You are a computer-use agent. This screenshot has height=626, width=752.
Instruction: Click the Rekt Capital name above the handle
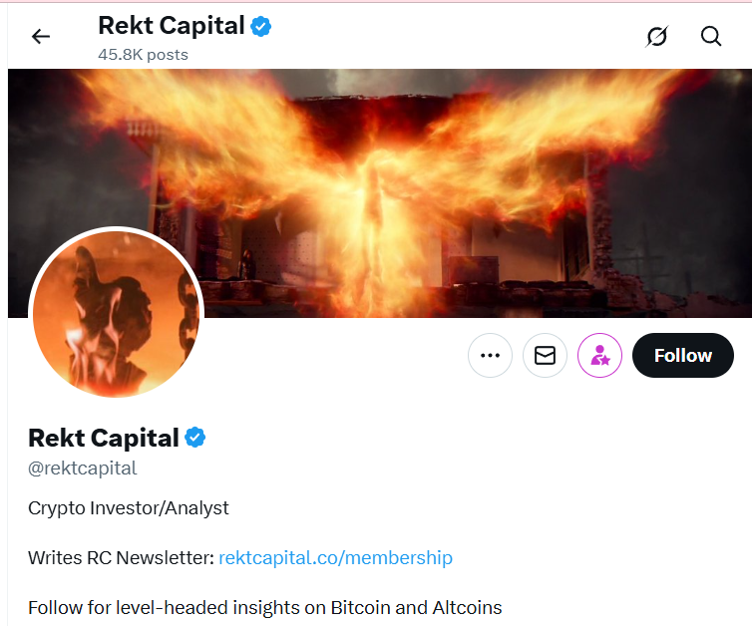104,438
